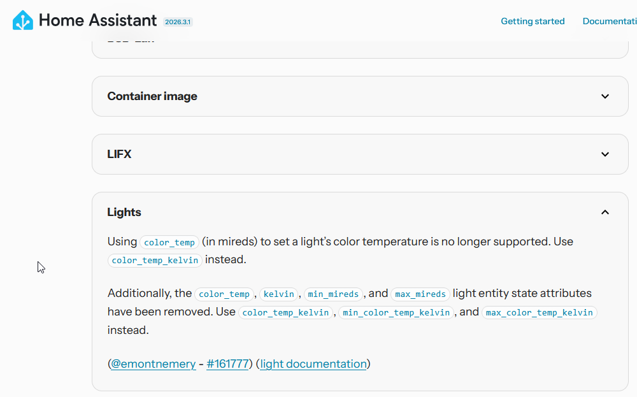Click the color_temp_kelvin code tag in first paragraph
Viewport: 637px width, 397px height.
[155, 260]
